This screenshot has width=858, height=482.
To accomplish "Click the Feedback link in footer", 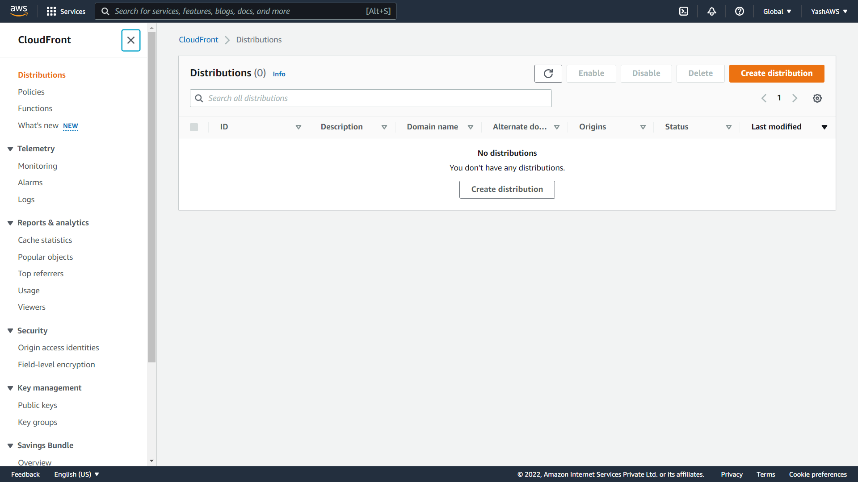I will [x=25, y=474].
